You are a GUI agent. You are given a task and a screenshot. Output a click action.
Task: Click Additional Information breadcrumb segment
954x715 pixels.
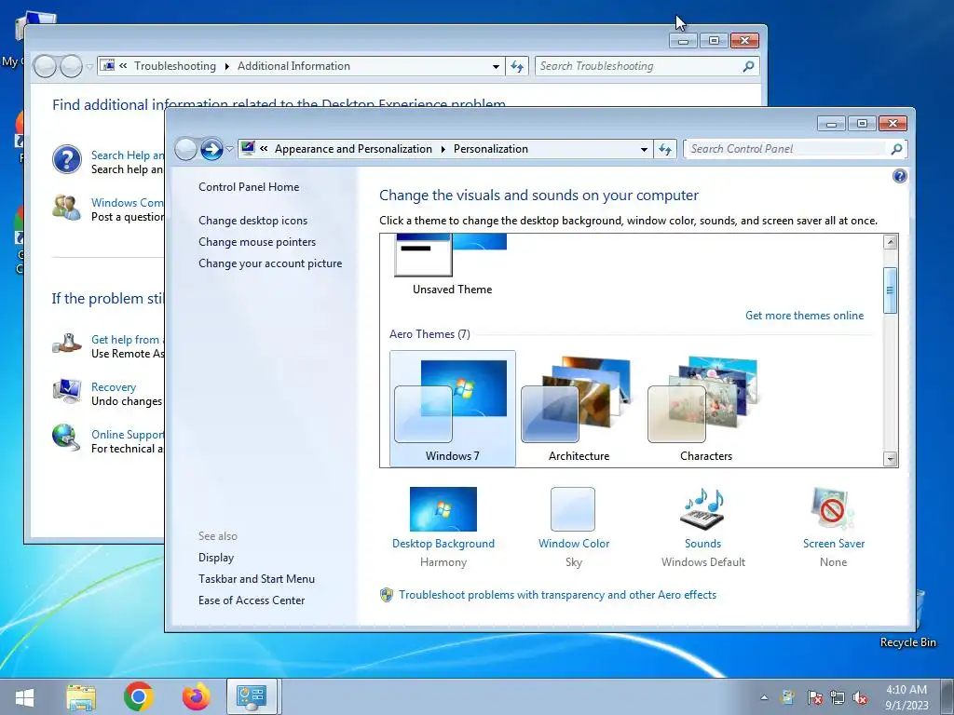tap(293, 66)
